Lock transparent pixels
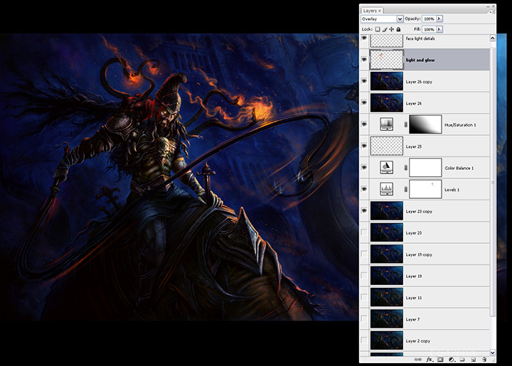512x366 pixels. [378, 29]
